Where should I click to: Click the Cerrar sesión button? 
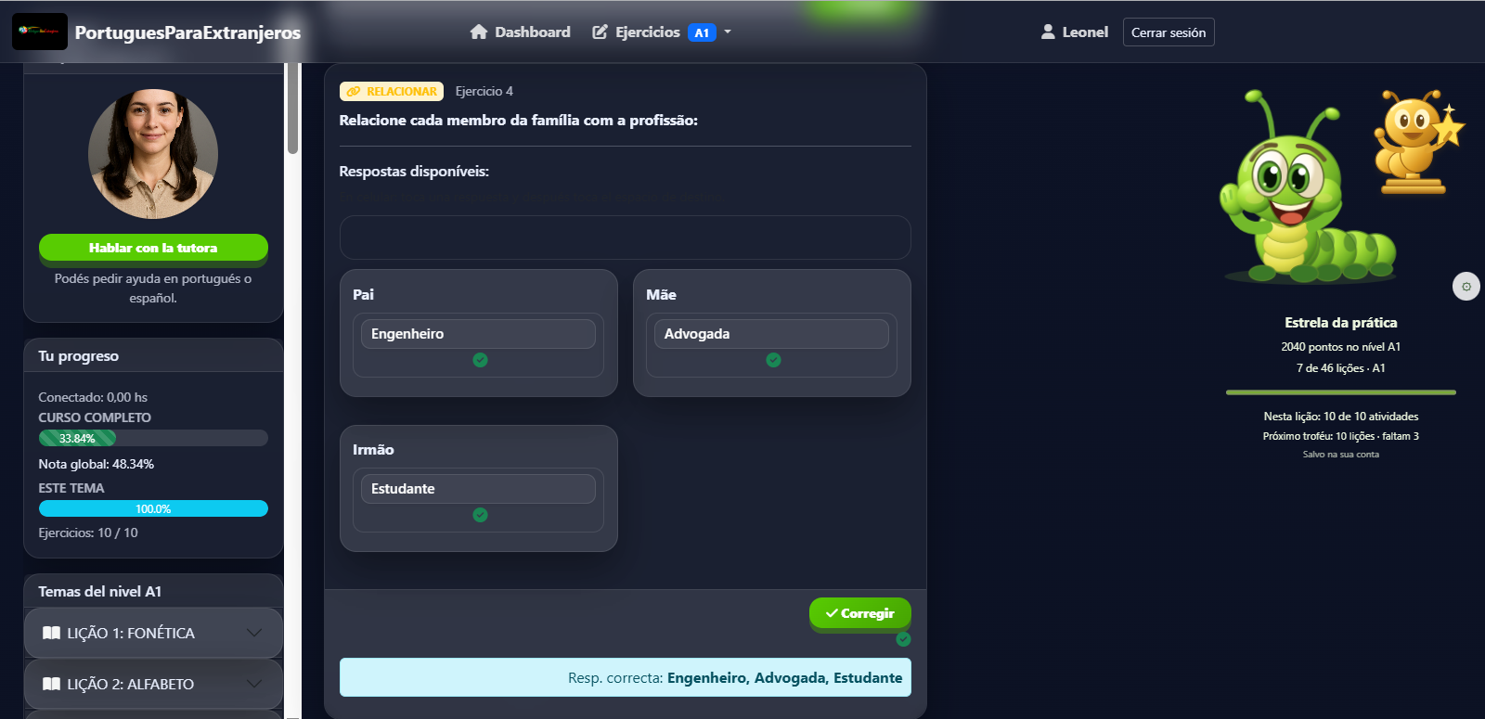(1169, 32)
